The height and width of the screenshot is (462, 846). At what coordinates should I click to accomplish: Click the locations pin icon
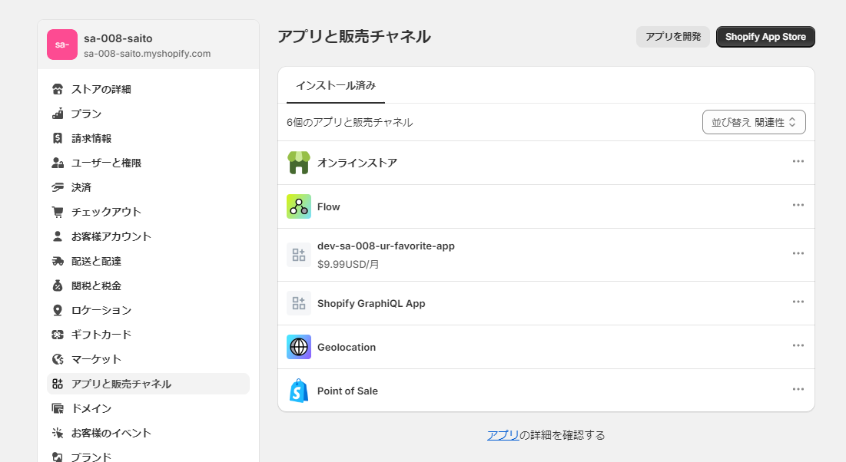58,310
